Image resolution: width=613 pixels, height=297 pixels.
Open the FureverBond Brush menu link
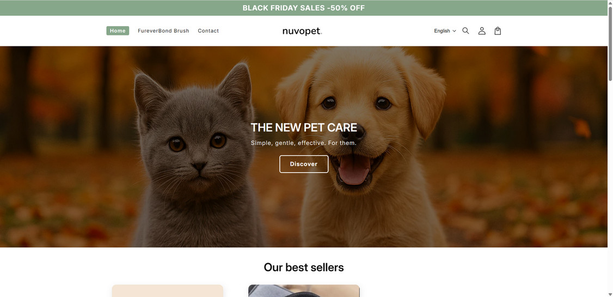(x=163, y=31)
